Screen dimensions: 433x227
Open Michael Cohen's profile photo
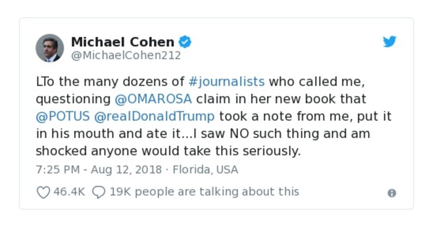click(x=50, y=48)
